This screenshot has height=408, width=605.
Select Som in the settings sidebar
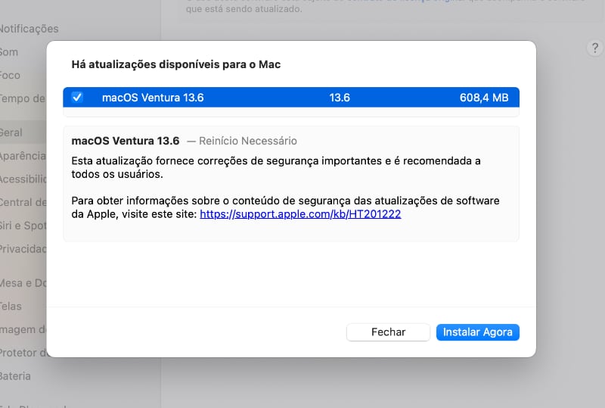tap(9, 52)
